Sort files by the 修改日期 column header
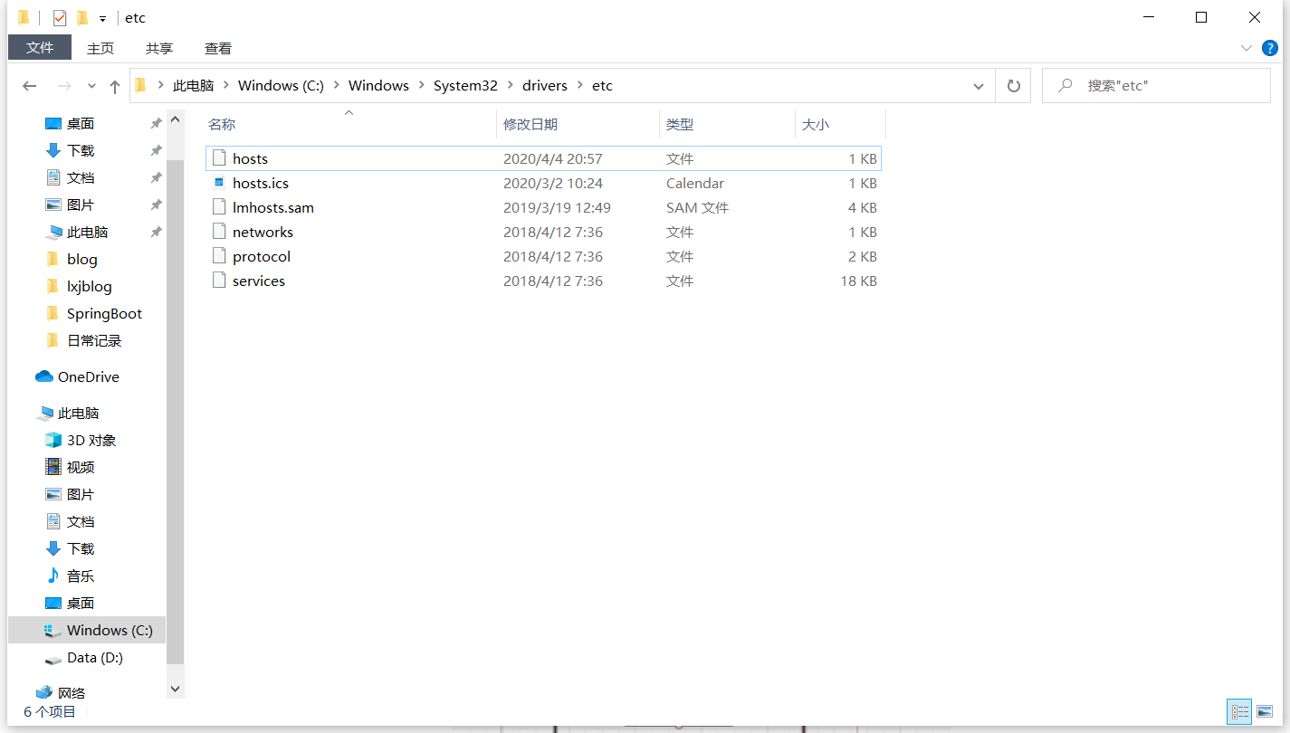The width and height of the screenshot is (1290, 733). click(530, 124)
